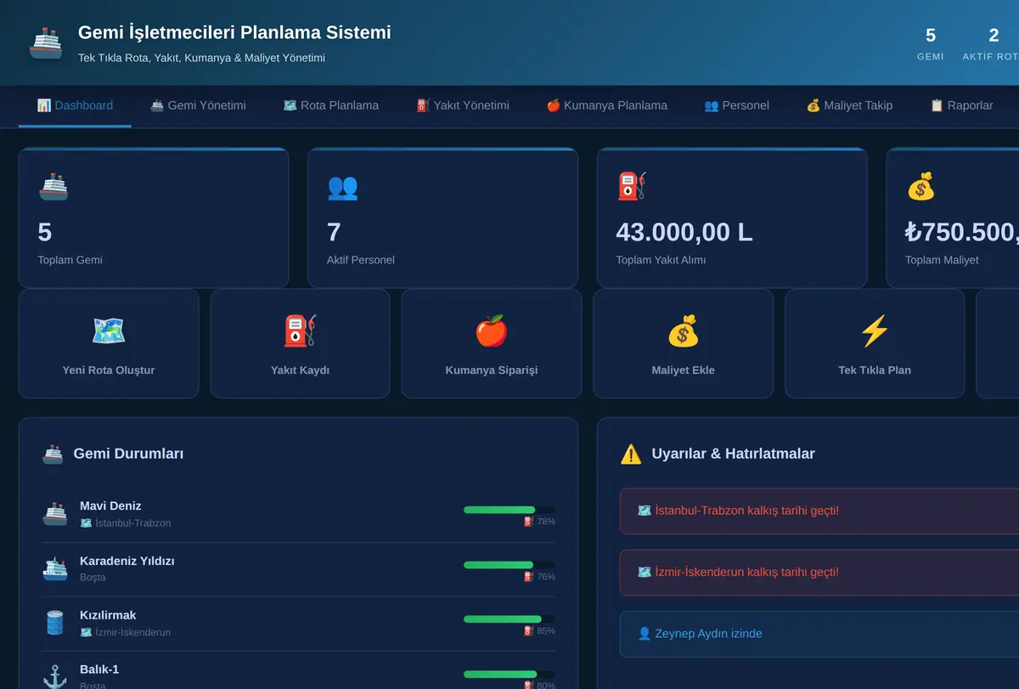
Task: Click the anchor icon beside Balık-1
Action: 54,677
